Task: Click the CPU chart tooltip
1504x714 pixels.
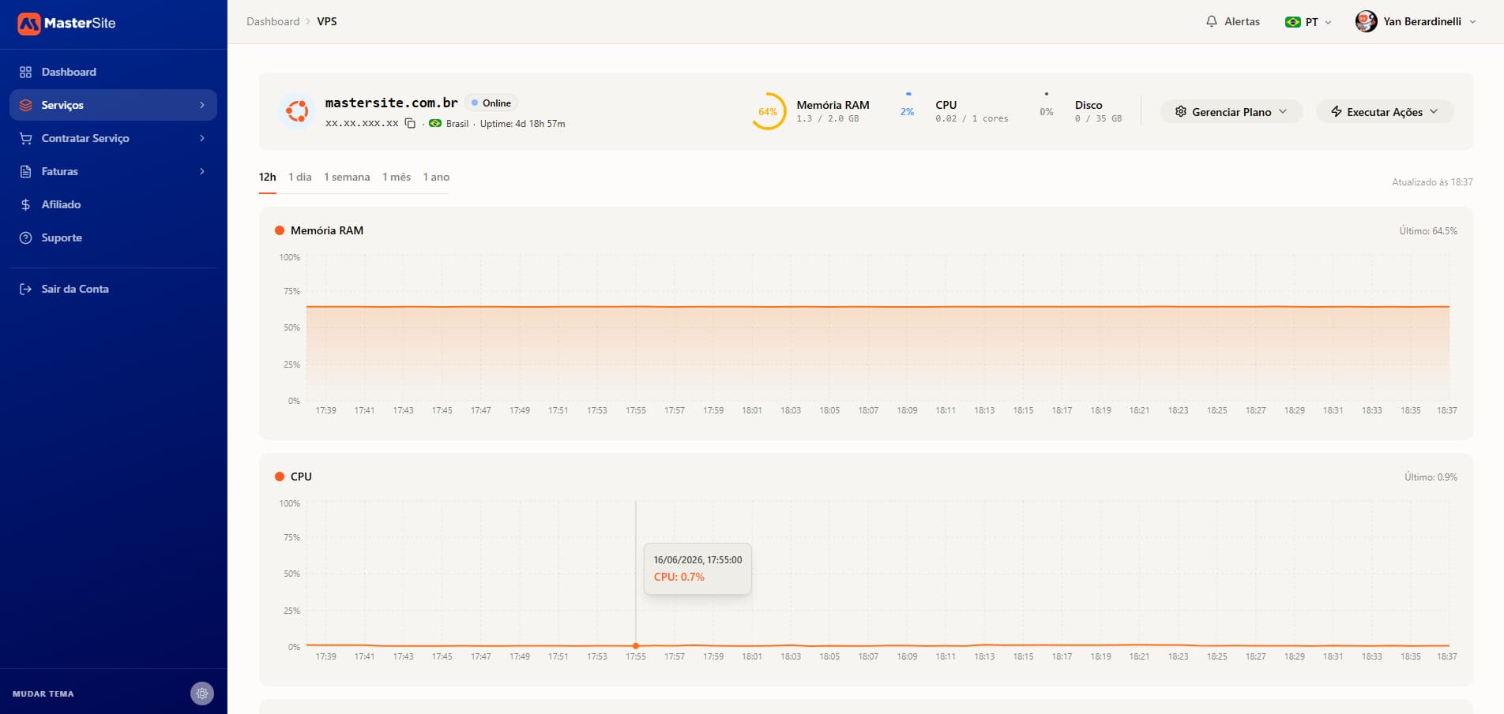Action: click(x=697, y=568)
